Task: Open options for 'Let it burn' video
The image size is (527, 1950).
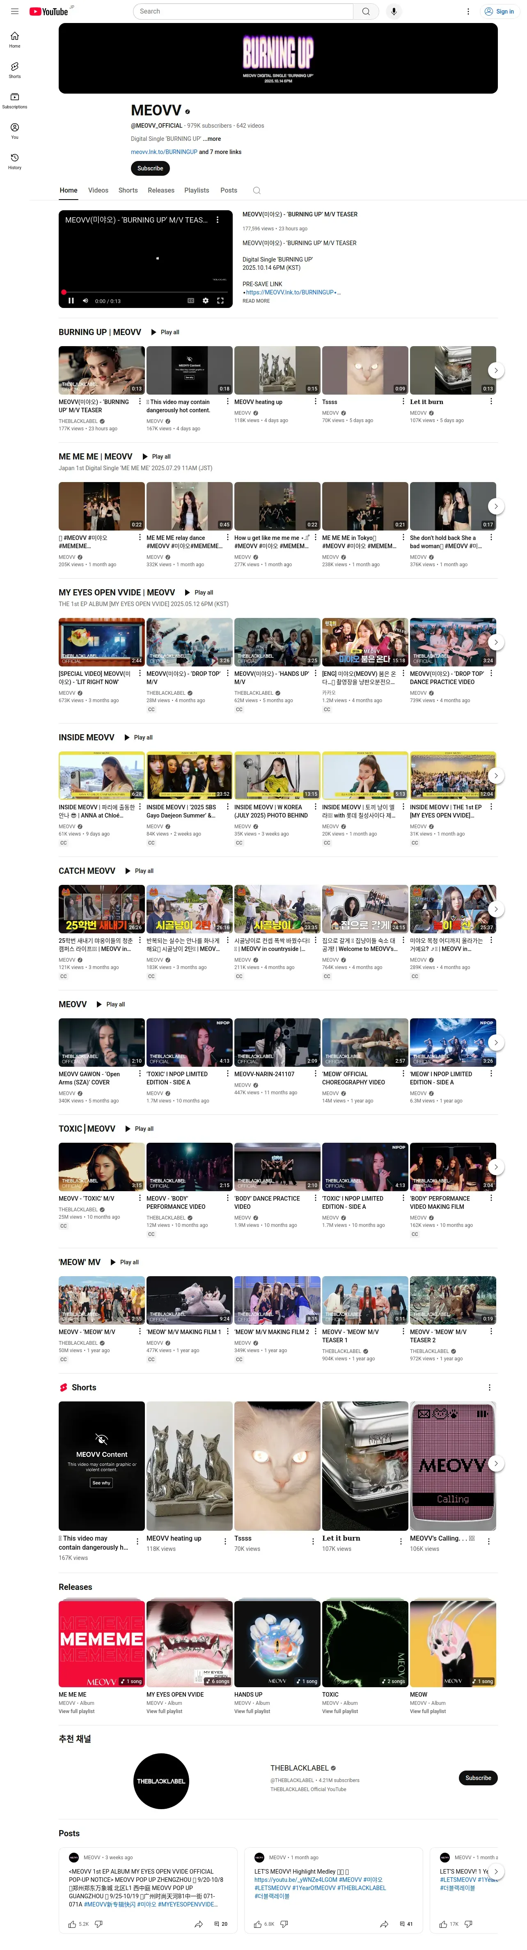Action: click(490, 402)
